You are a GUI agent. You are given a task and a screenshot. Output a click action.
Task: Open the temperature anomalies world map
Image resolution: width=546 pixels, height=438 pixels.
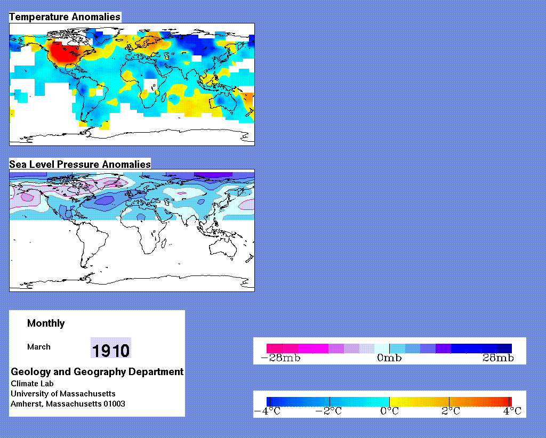[132, 84]
